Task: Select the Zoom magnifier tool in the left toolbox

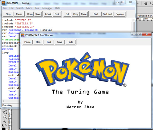Action: click(x=4, y=121)
